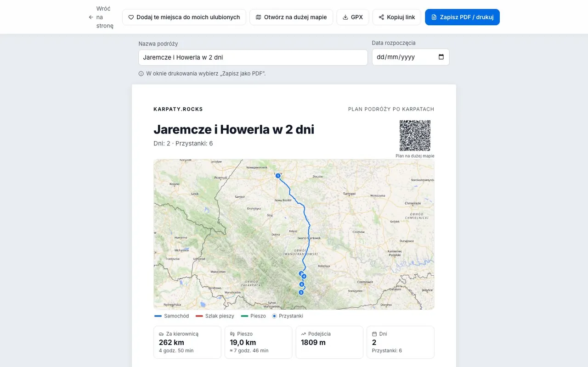Click the "1809 m" ascent value
588x367 pixels.
click(x=313, y=343)
